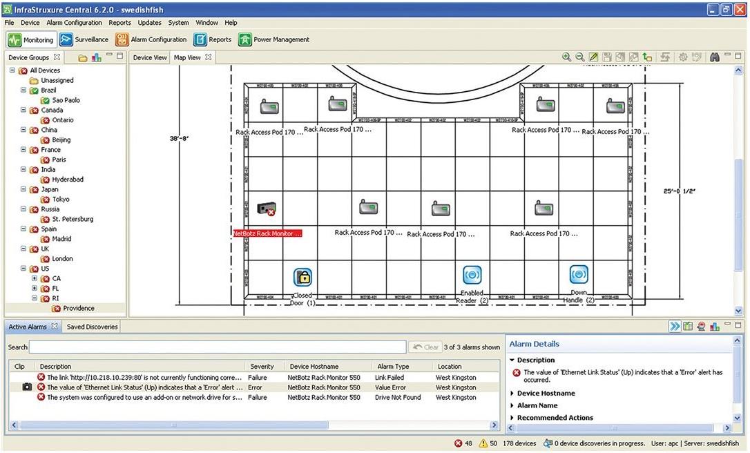
Task: Open the Reports perspective button
Action: tap(213, 39)
